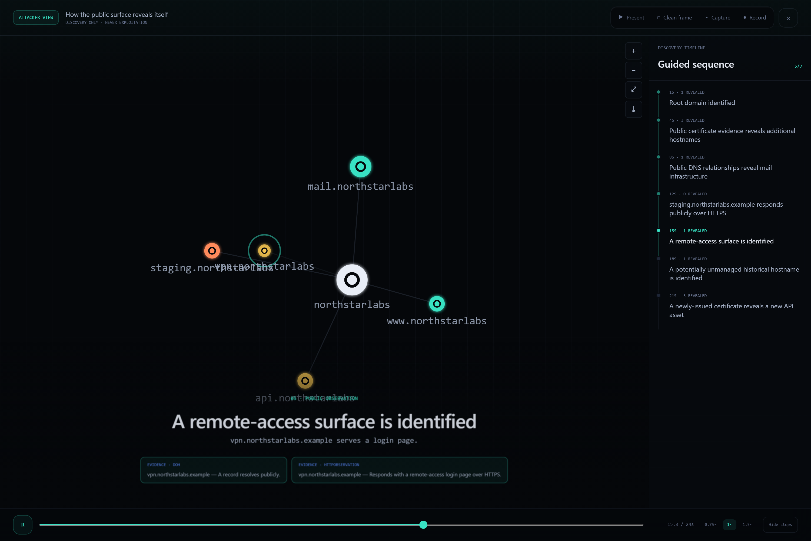811x541 pixels.
Task: Click the zoom in plus button
Action: (x=633, y=51)
